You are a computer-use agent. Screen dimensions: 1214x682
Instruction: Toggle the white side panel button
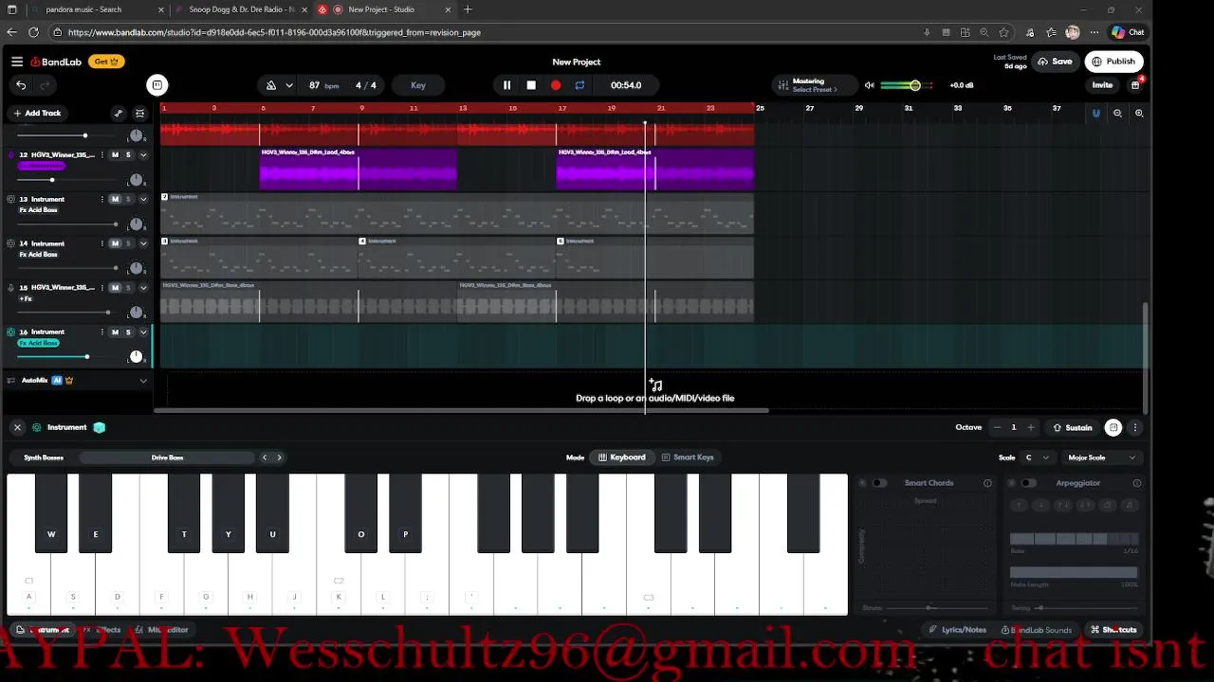(157, 85)
